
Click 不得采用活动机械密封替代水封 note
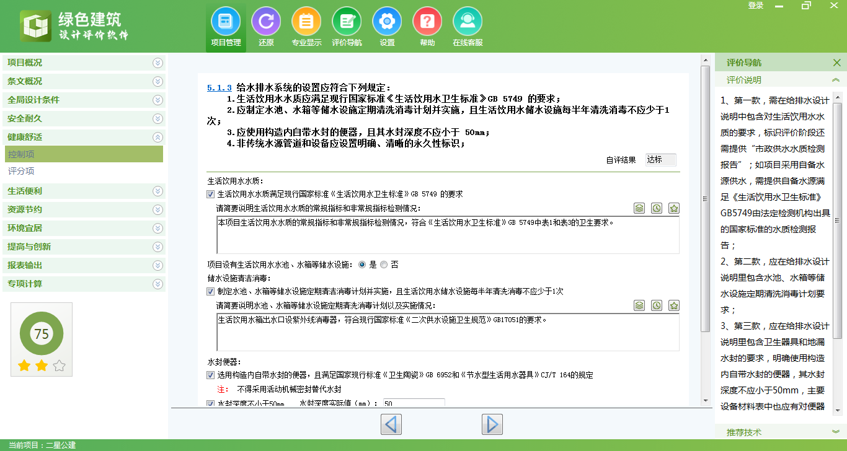[x=289, y=390]
